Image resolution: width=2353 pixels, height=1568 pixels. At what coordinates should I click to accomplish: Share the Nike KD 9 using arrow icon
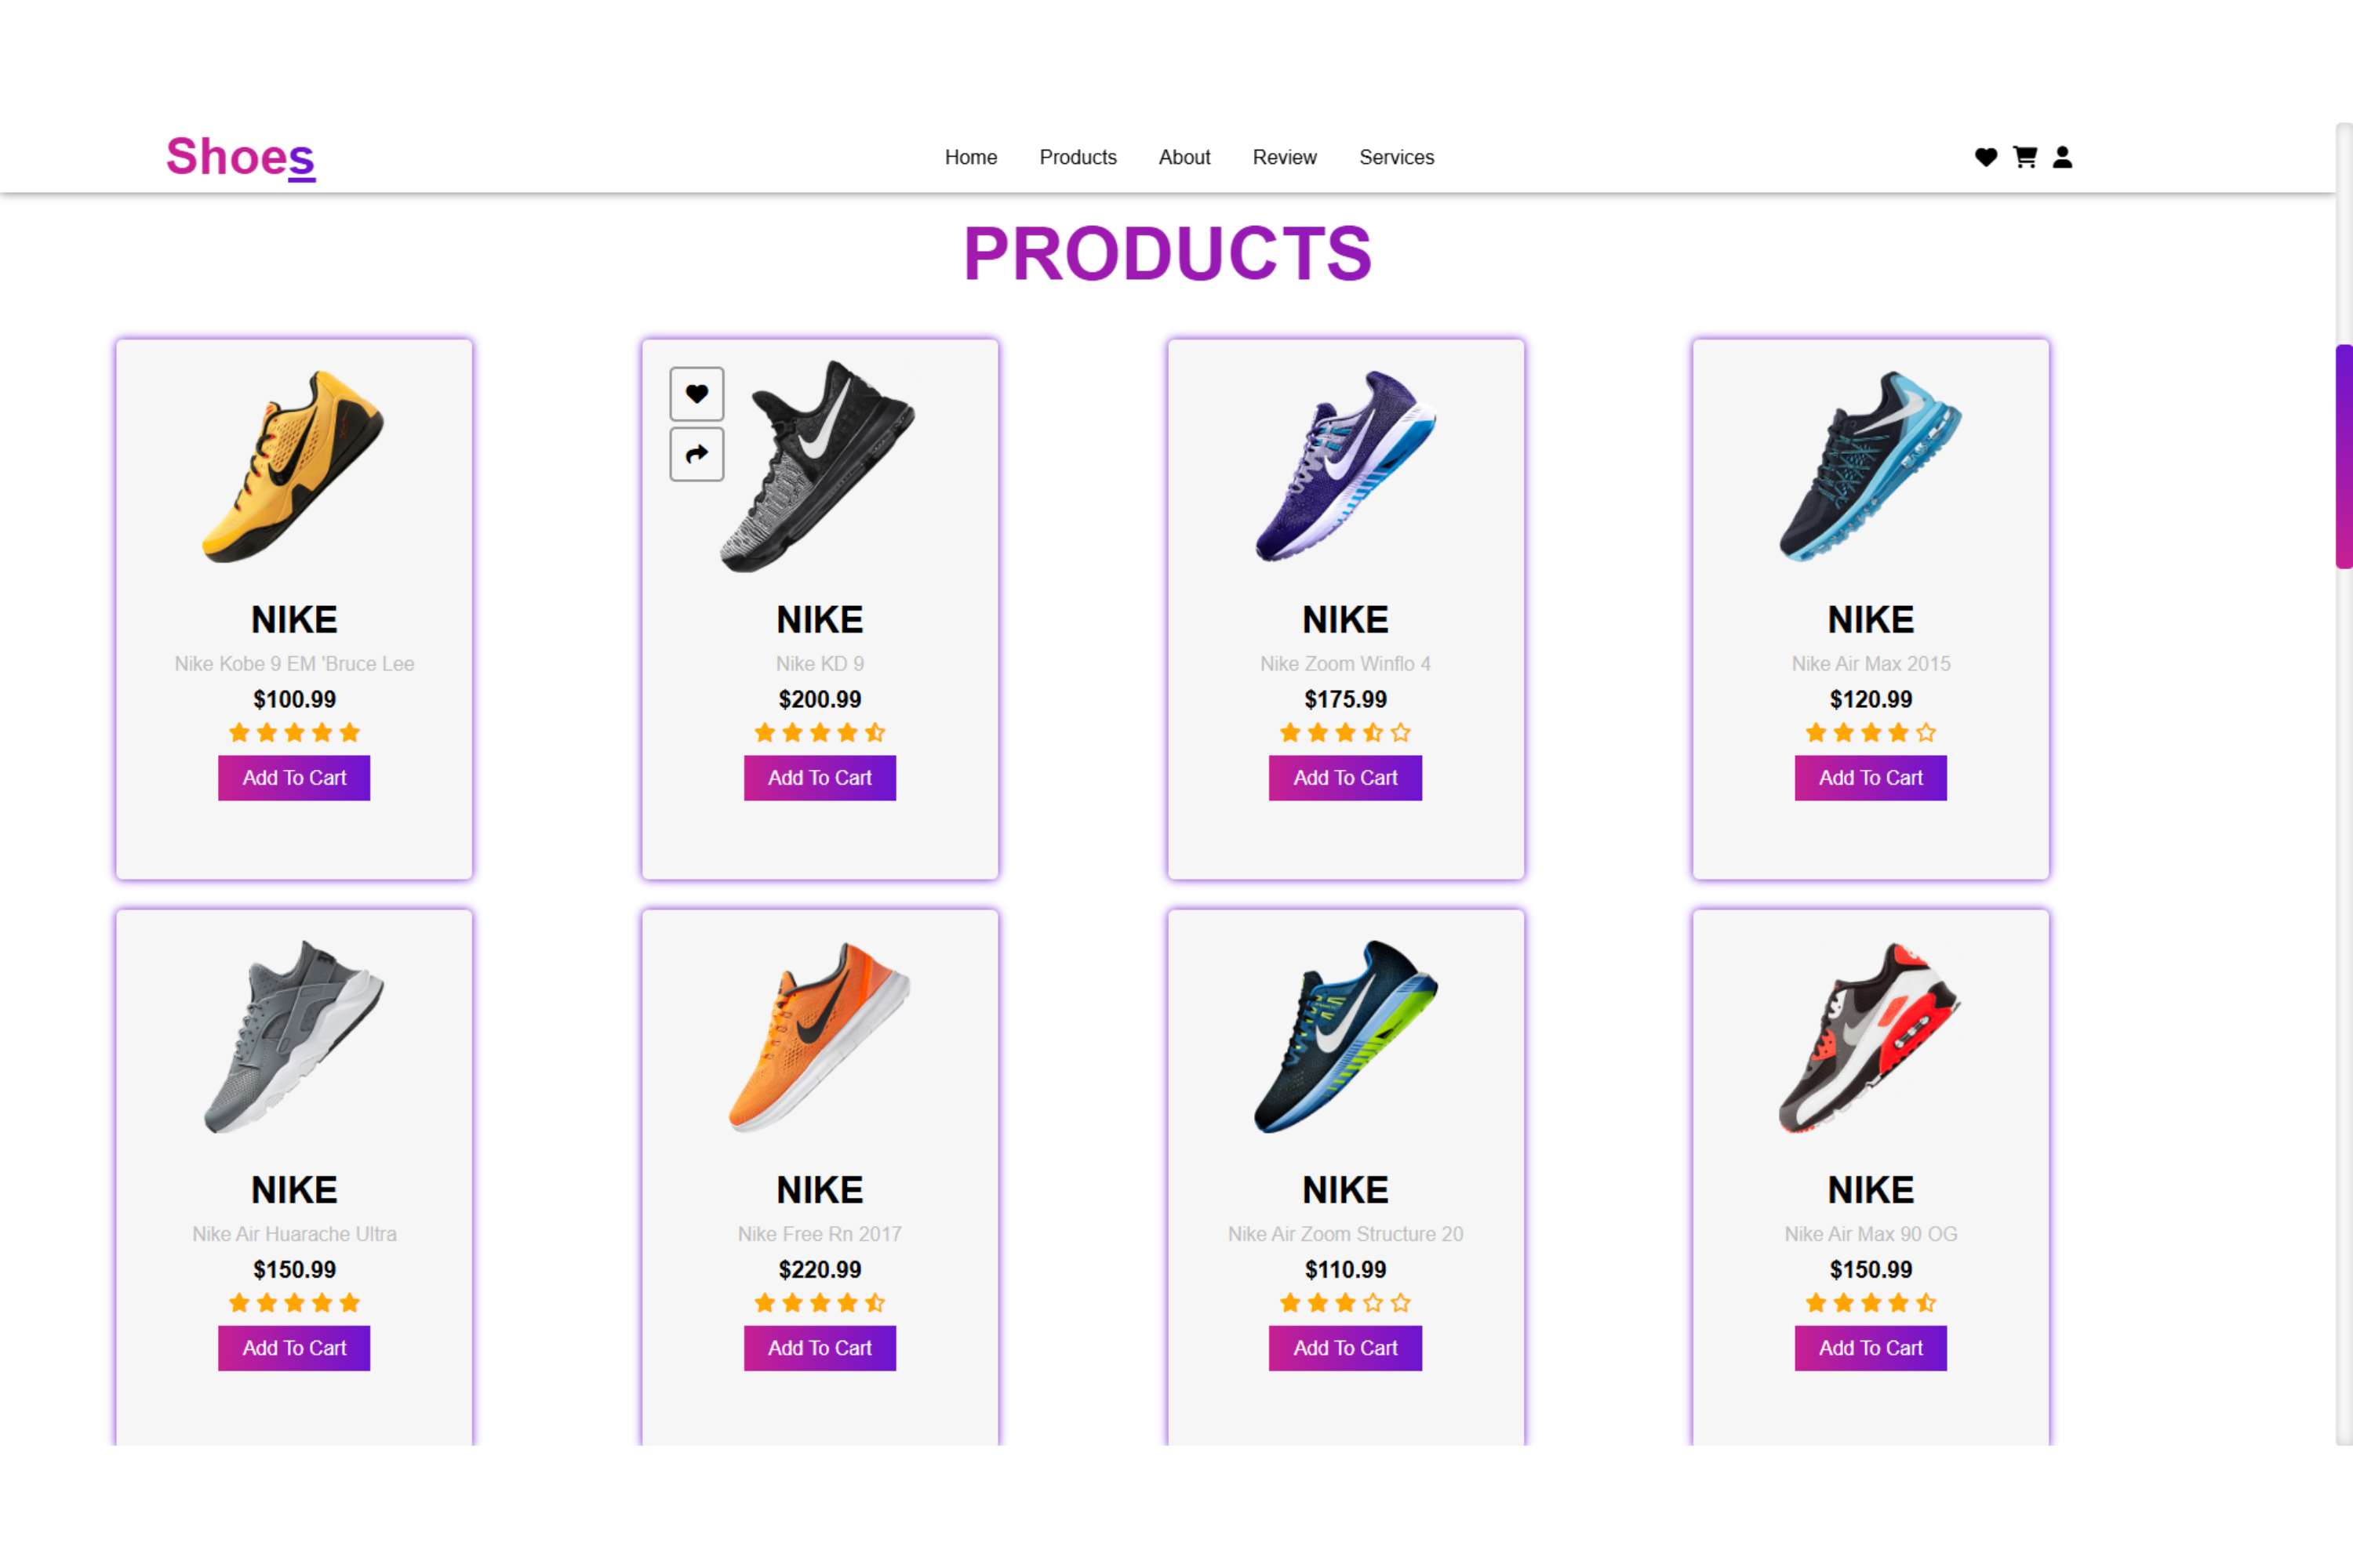click(696, 455)
